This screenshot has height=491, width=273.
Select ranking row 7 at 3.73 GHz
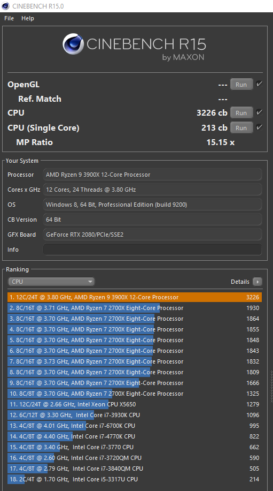[x=135, y=361]
